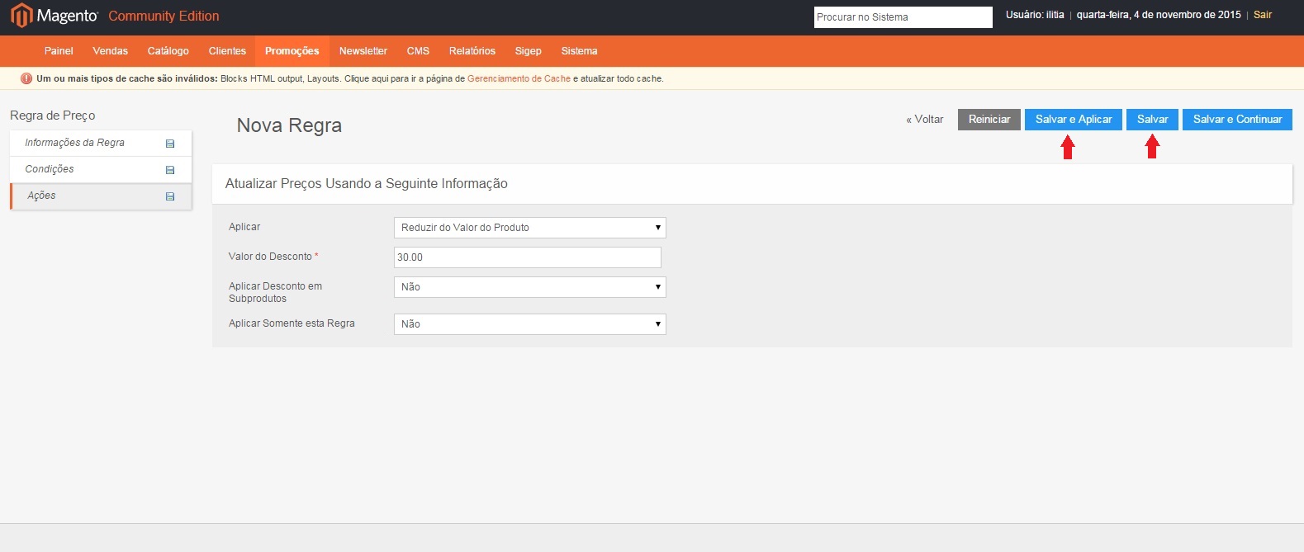Click the Atualizar Preços Usando a Seguinte Informação header
Viewport: 1304px width, 552px height.
(x=367, y=184)
